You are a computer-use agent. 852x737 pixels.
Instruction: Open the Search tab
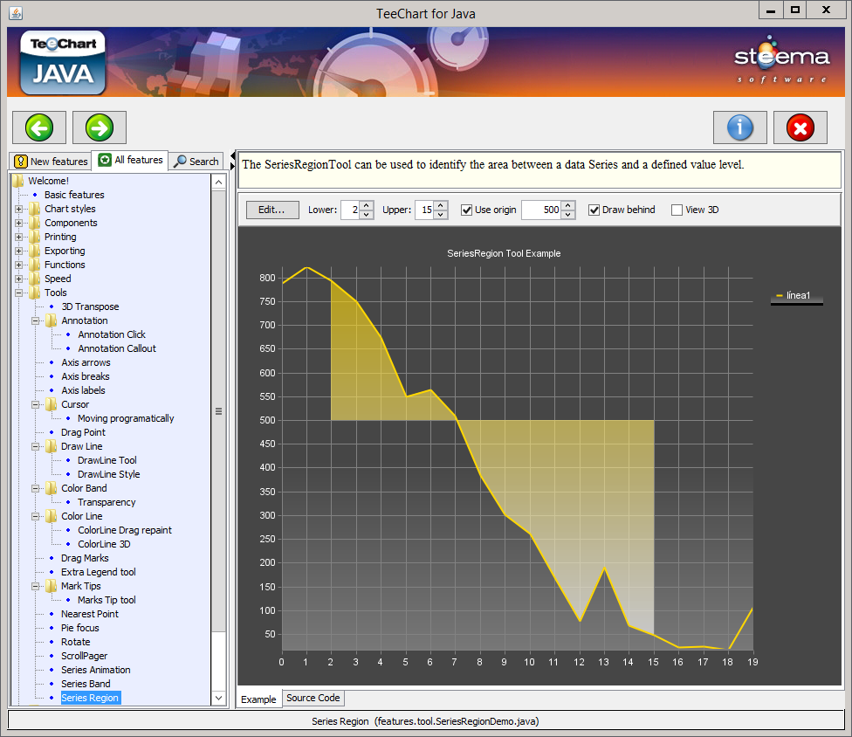click(x=196, y=162)
